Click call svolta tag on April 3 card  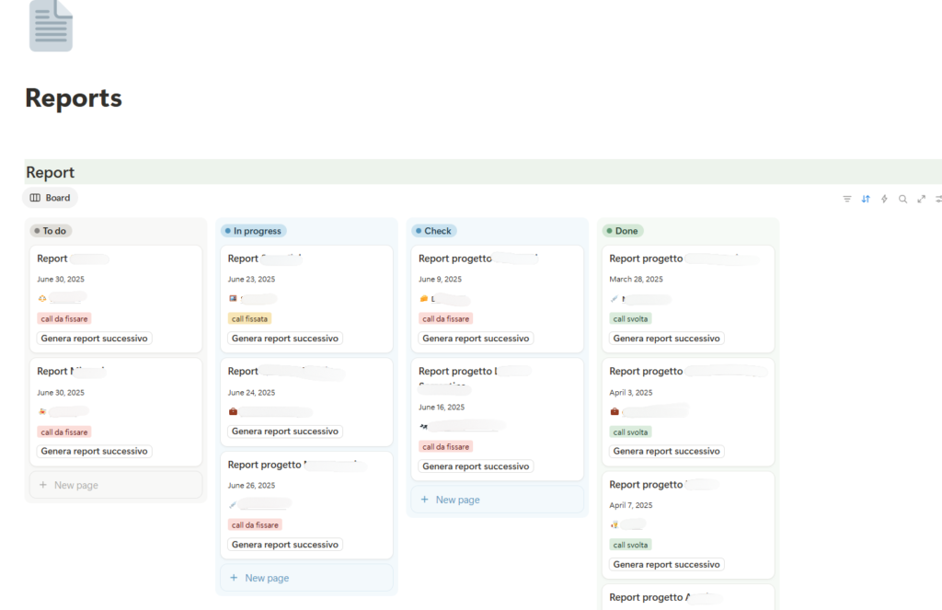(630, 432)
